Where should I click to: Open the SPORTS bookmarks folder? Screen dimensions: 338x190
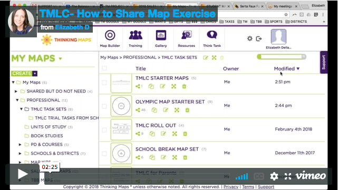tap(274, 22)
